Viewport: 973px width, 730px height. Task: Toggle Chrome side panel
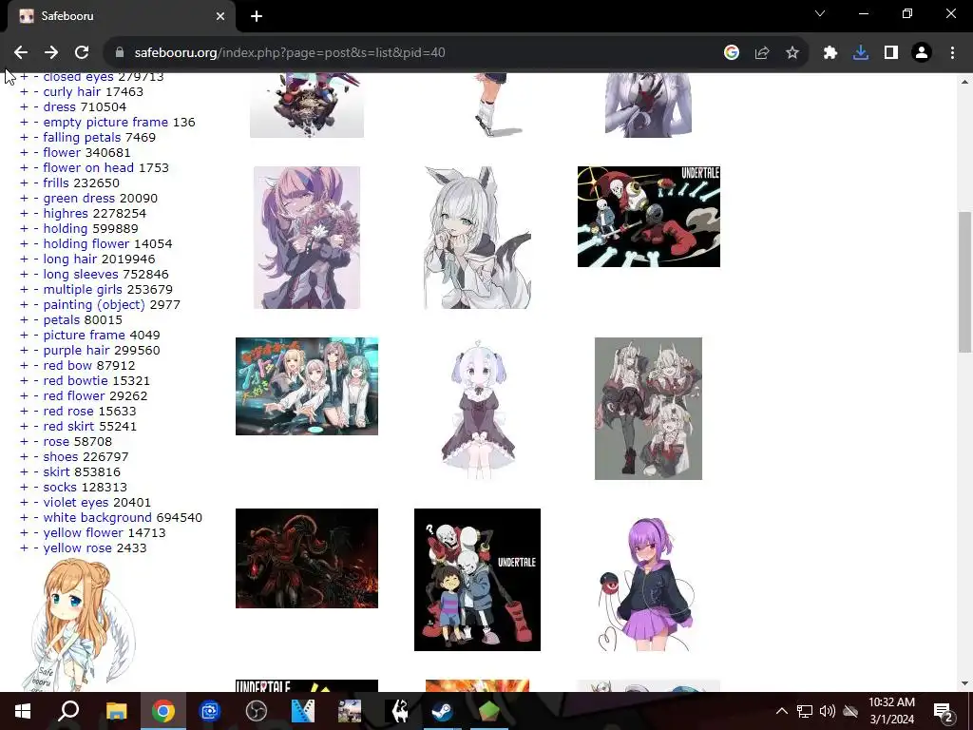point(891,53)
